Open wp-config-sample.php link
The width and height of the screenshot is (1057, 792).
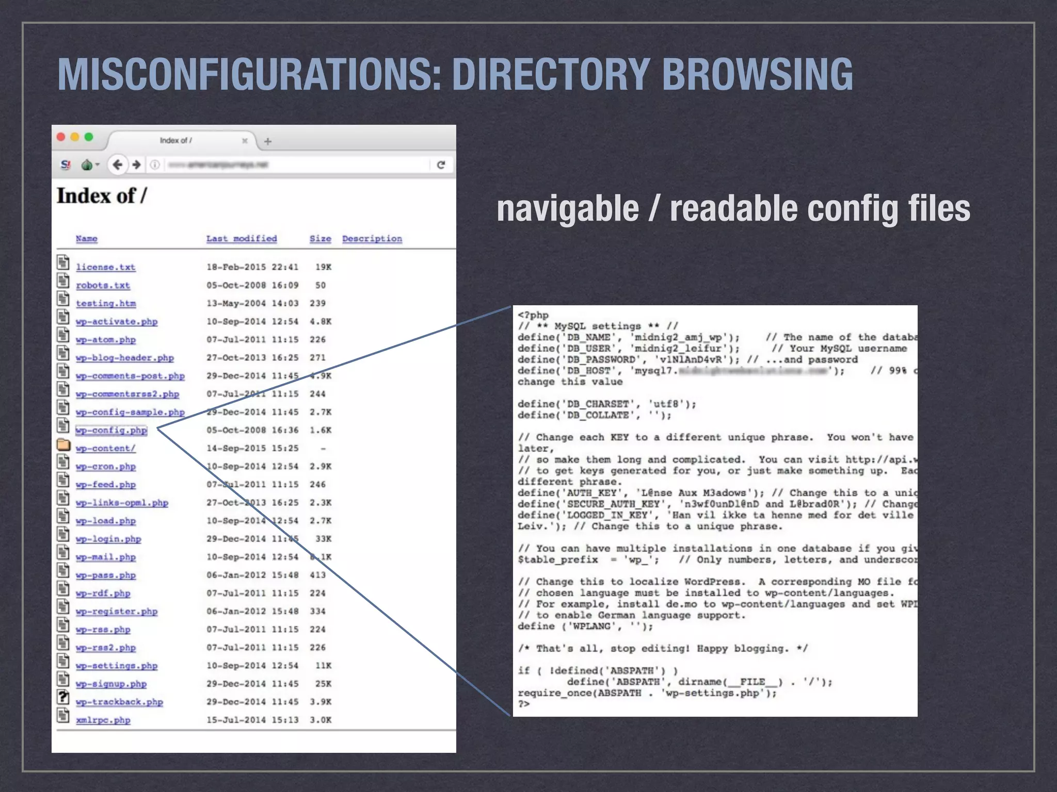pos(130,412)
